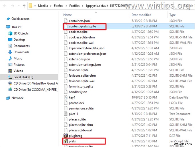Open Music in the sidebar
This screenshot has height=147, width=195.
(x=18, y=58)
